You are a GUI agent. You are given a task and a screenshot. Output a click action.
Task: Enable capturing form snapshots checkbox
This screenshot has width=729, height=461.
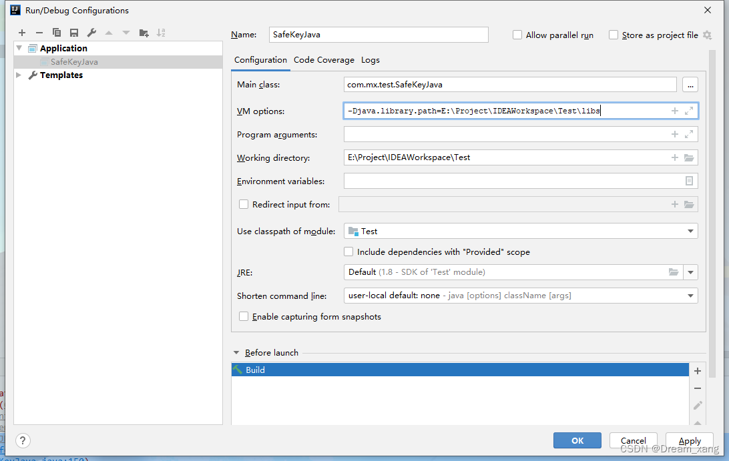click(244, 316)
